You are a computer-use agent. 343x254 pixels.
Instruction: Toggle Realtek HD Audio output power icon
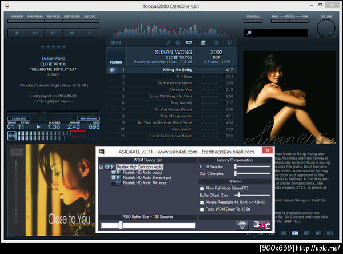pos(113,172)
